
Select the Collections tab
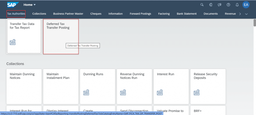coord(39,14)
